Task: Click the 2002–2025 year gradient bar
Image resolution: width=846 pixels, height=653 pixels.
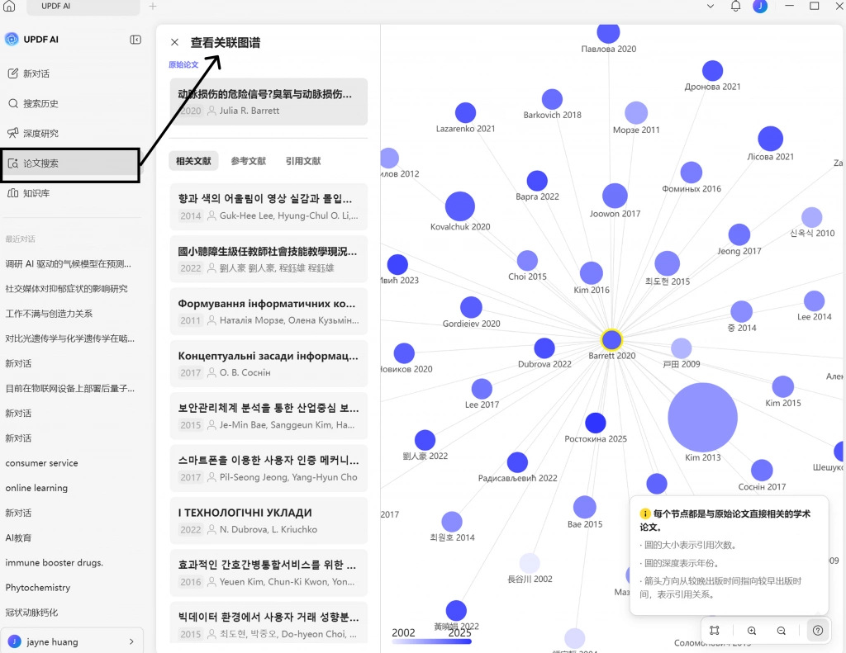Action: (431, 641)
